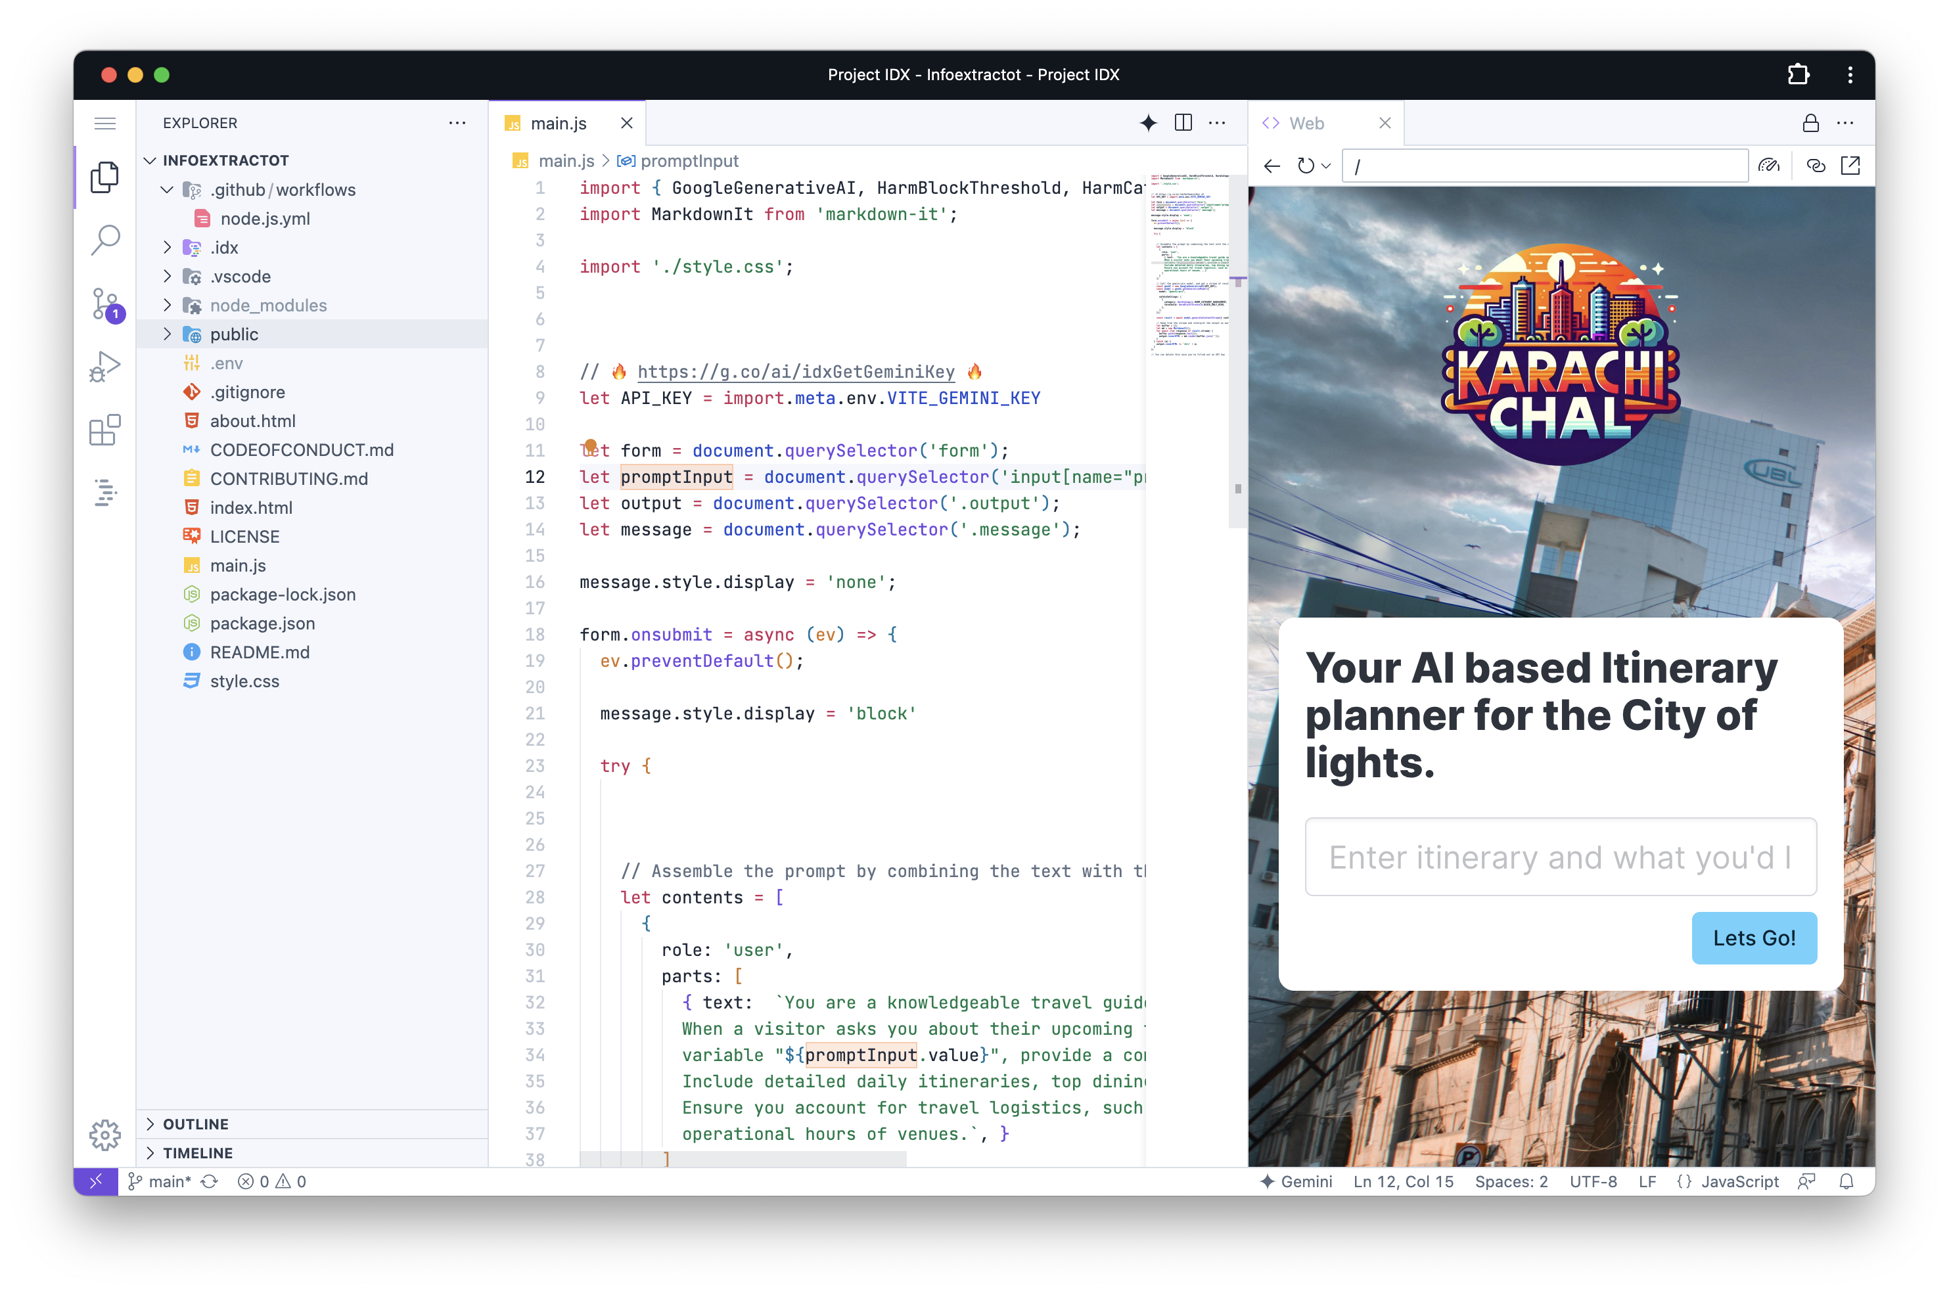Close the Web preview tab
This screenshot has height=1293, width=1949.
(1384, 123)
